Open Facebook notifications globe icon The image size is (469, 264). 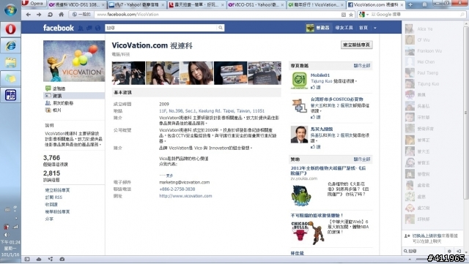(97, 28)
